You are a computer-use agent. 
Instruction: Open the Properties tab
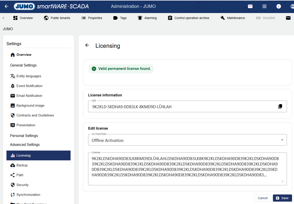point(92,18)
